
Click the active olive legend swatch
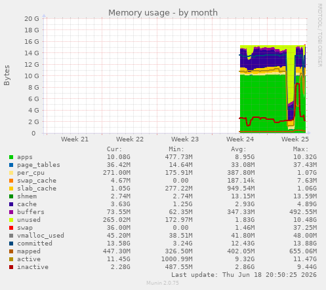click(x=11, y=259)
